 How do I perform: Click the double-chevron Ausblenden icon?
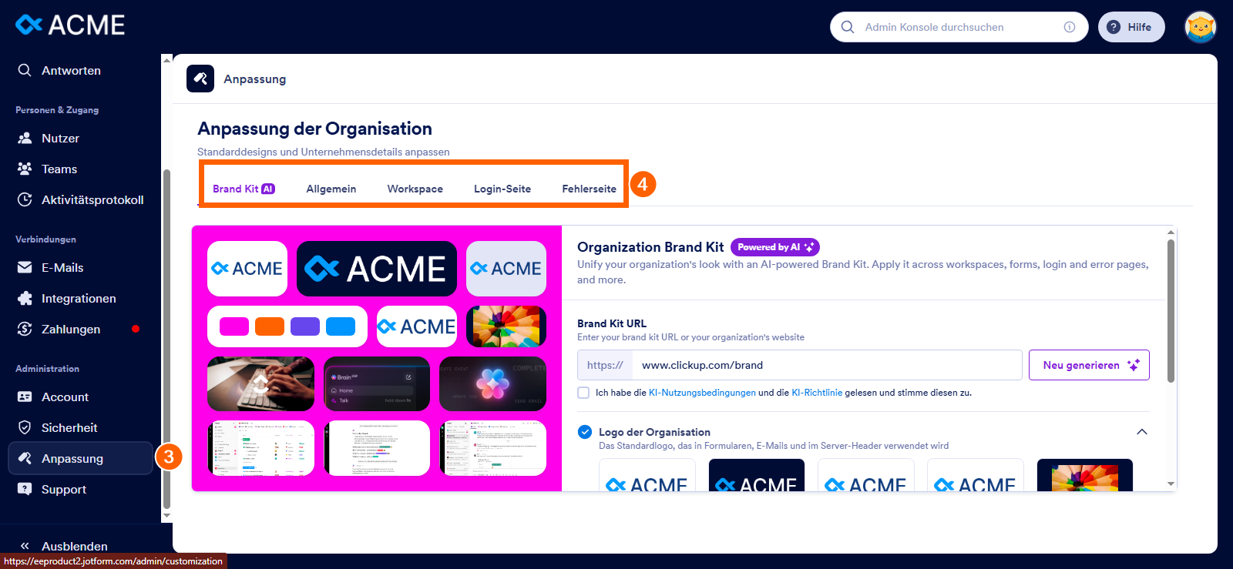(25, 546)
